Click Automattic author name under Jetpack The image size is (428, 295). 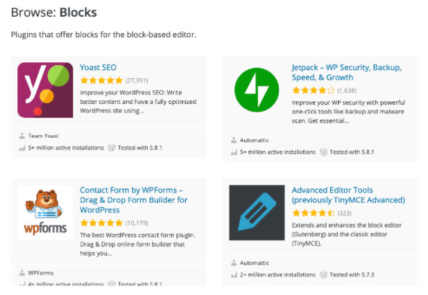pos(254,141)
